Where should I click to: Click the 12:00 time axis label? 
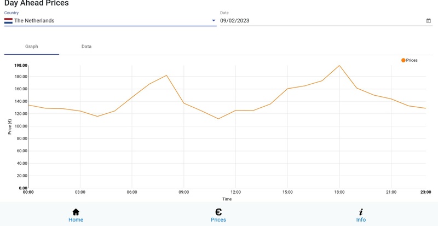(235, 192)
